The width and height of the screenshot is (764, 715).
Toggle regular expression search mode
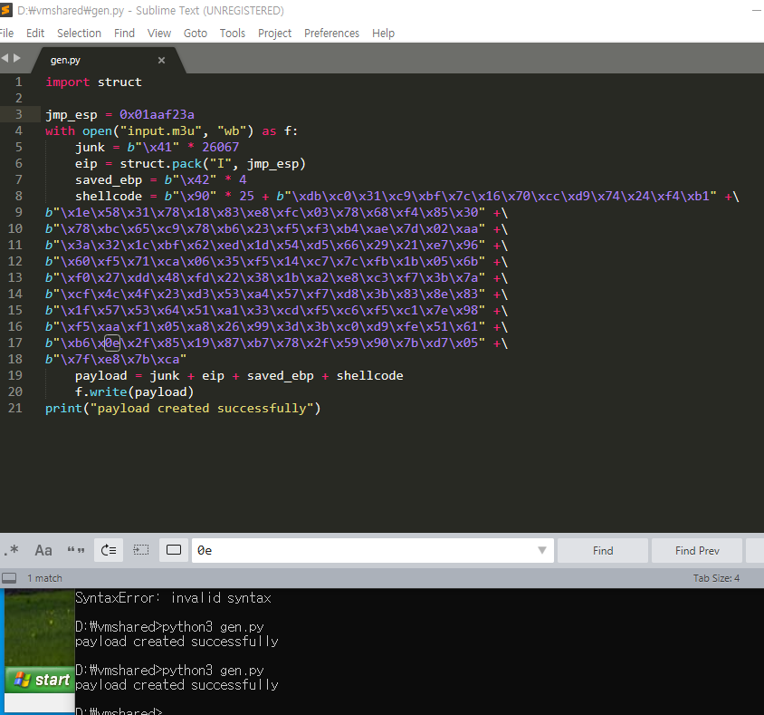(x=11, y=550)
